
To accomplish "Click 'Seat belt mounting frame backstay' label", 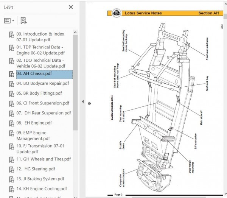I will coord(125,41).
